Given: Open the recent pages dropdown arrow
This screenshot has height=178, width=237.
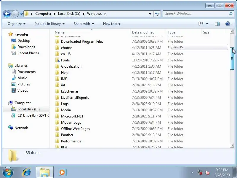Looking at the screenshot, I should coord(21,14).
